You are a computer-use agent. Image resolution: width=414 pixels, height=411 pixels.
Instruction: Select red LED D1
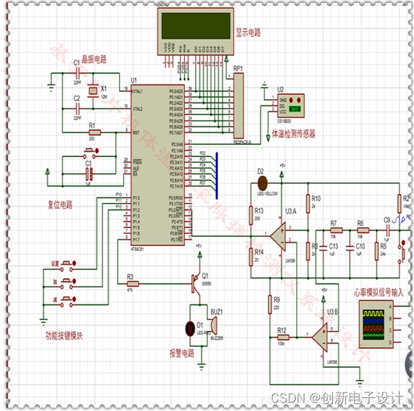coord(190,329)
